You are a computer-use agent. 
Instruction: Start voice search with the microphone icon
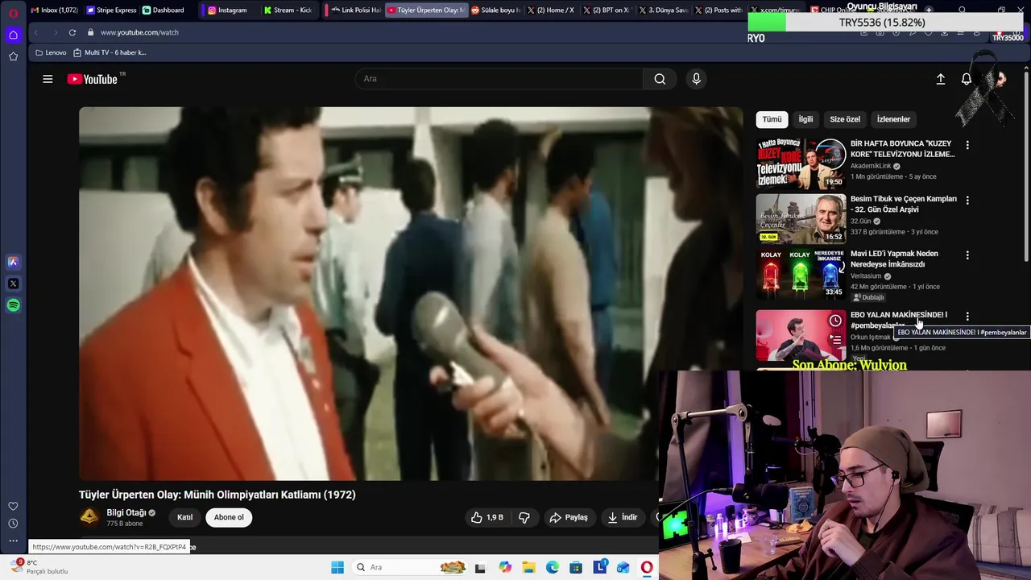click(x=696, y=79)
